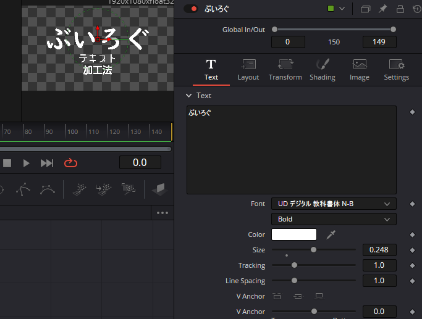
Task: Click the red center handle in viewer
Action: 98,39
